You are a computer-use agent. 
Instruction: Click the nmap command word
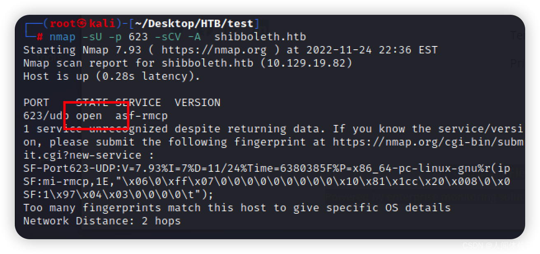point(63,37)
